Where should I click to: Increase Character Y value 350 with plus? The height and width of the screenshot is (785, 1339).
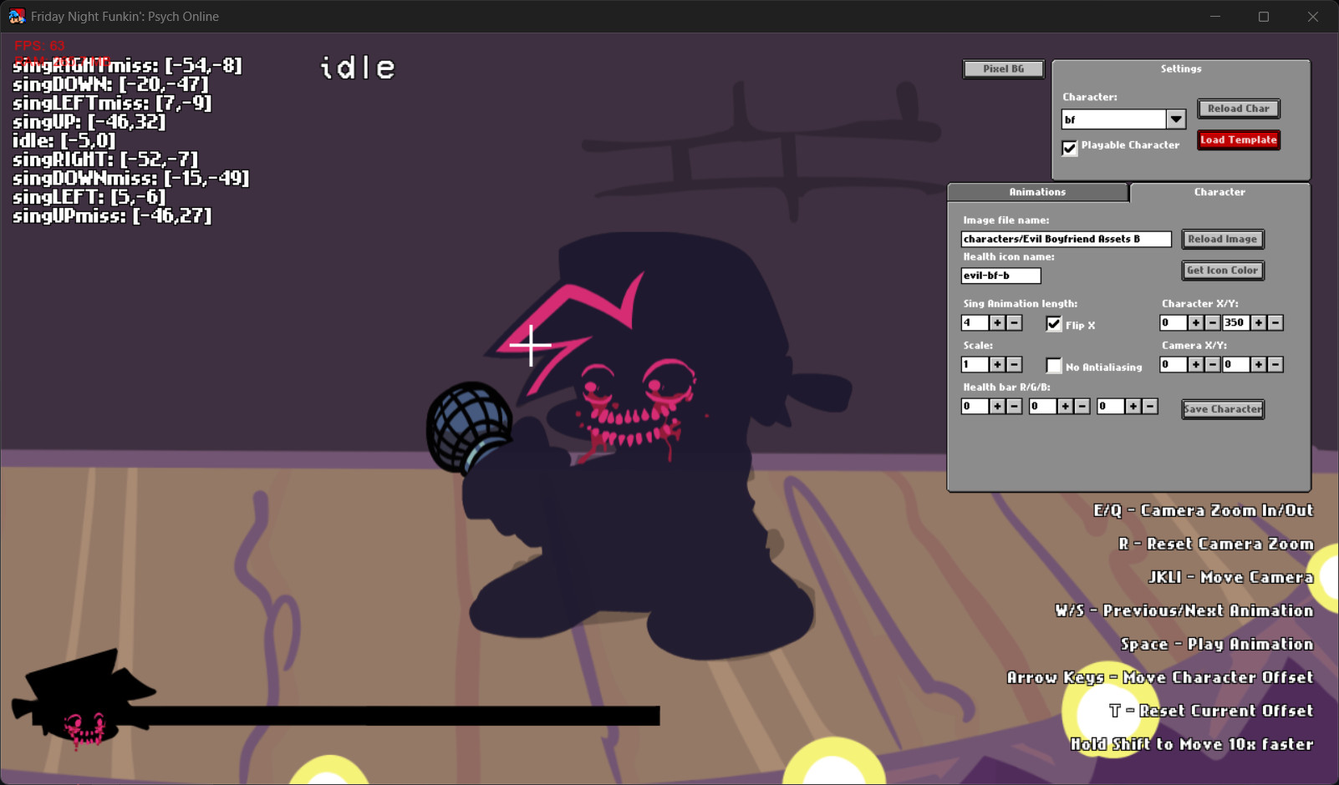click(x=1259, y=322)
